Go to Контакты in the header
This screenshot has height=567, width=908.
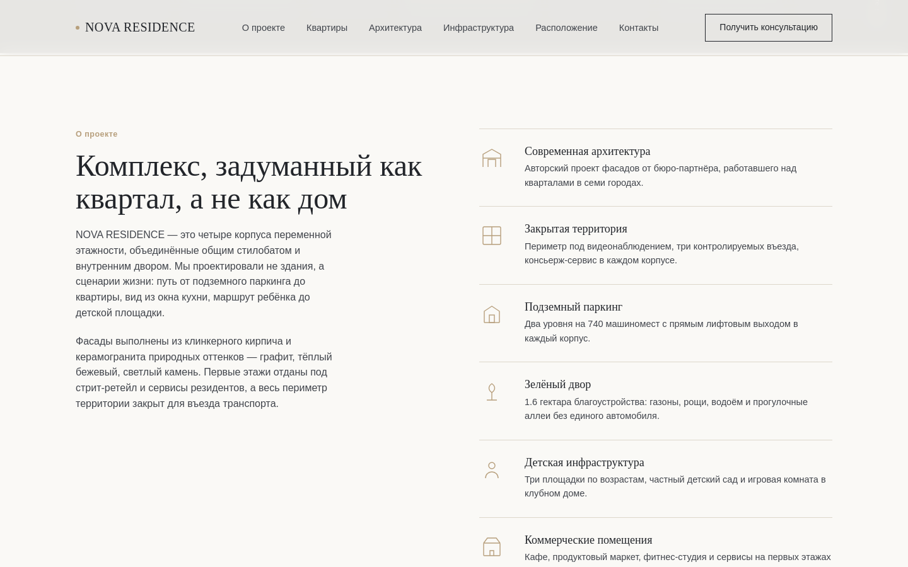click(x=639, y=28)
